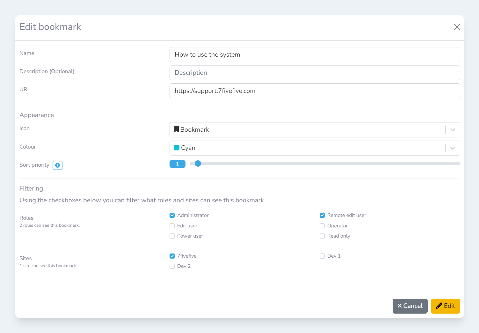Viewport: 479px width, 333px height.
Task: Select the Dev 1 site checkbox
Action: [x=322, y=256]
